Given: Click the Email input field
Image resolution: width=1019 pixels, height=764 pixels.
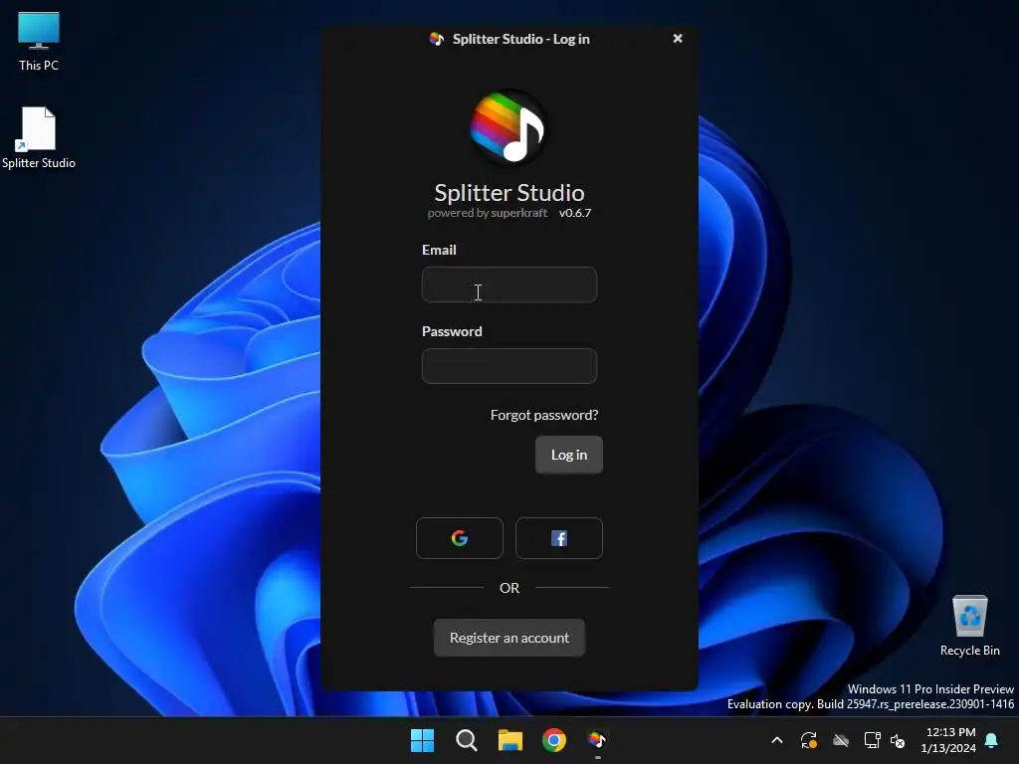Looking at the screenshot, I should coord(509,285).
